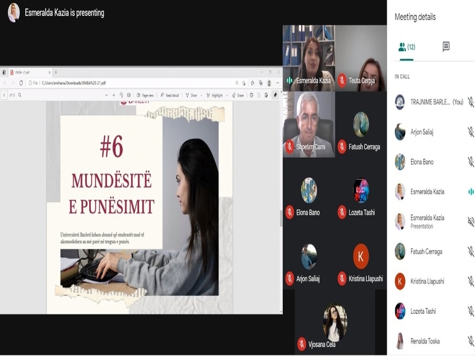Image resolution: width=475 pixels, height=356 pixels.
Task: Zoom out of the PDF with the minus icon
Action: (x=105, y=94)
